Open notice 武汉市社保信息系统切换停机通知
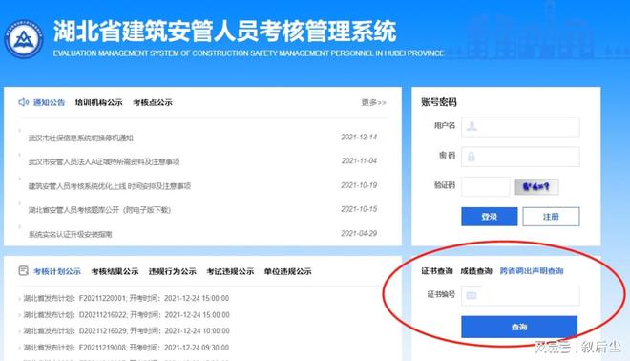 pos(81,138)
